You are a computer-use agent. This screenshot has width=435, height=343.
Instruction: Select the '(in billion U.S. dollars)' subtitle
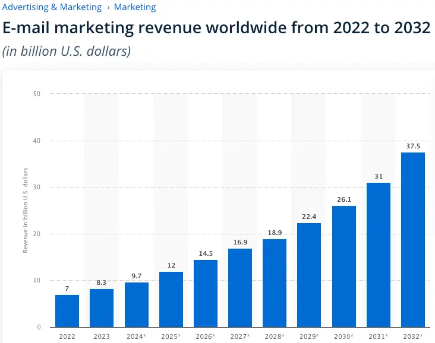click(66, 51)
